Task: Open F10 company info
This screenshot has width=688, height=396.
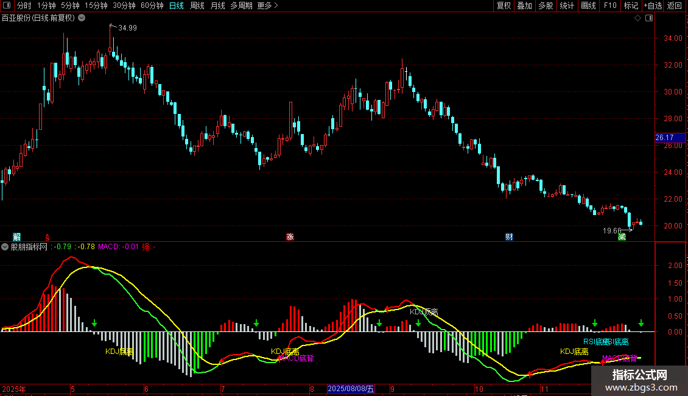Action: pyautogui.click(x=610, y=5)
